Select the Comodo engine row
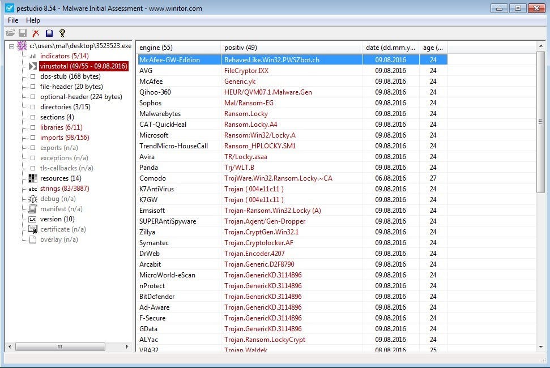Screen dimensions: 550x368 [292, 178]
